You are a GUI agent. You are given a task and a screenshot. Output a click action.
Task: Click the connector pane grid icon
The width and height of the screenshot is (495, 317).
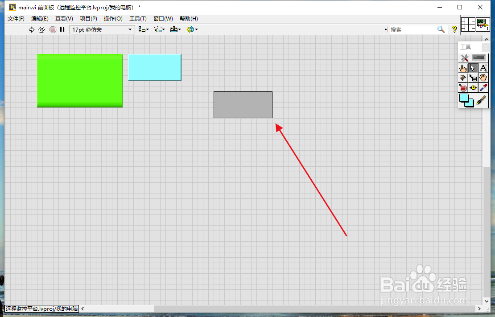[x=468, y=25]
